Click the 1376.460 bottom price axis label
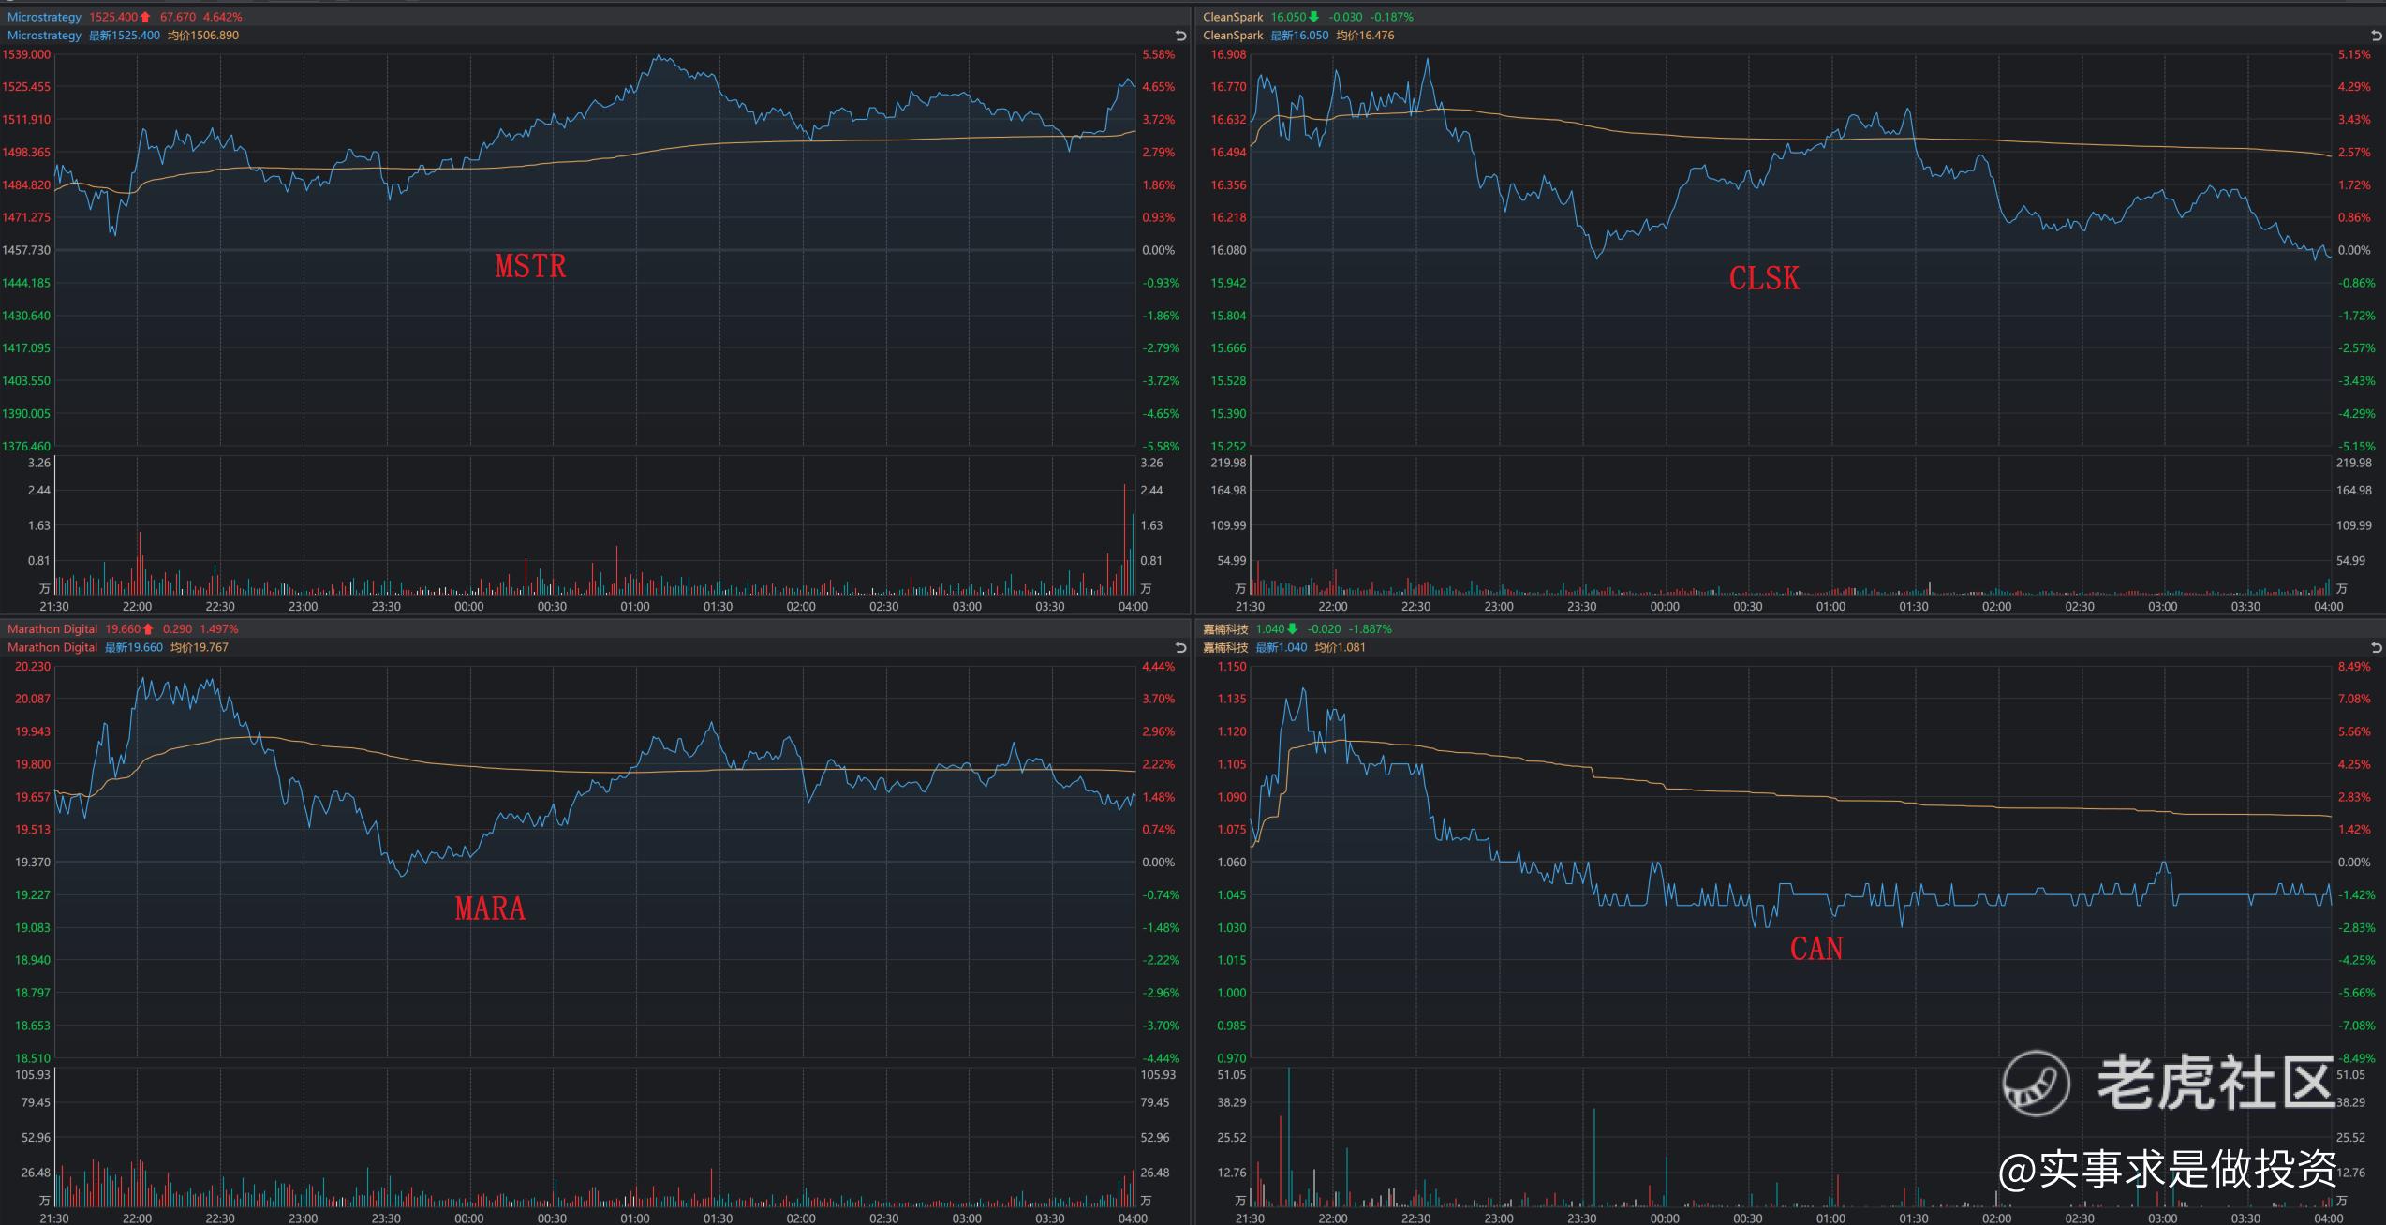2386x1225 pixels. pyautogui.click(x=26, y=446)
